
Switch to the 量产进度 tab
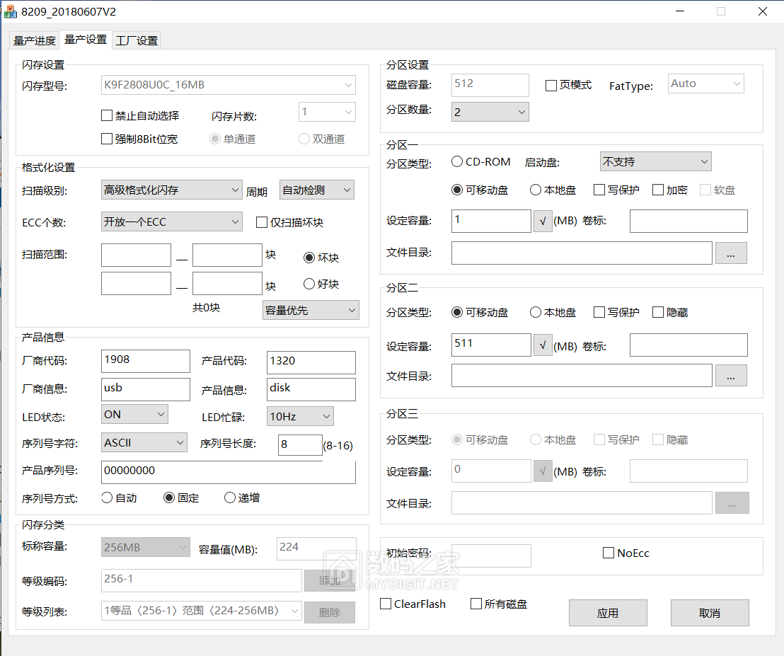(x=33, y=40)
